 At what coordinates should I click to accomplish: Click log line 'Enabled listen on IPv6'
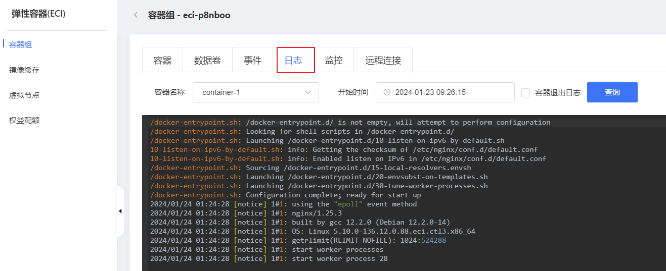[348, 158]
